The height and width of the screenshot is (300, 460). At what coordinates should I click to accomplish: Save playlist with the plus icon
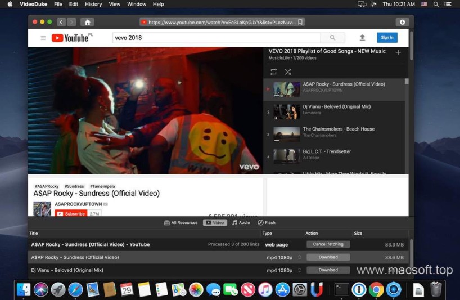click(x=398, y=52)
